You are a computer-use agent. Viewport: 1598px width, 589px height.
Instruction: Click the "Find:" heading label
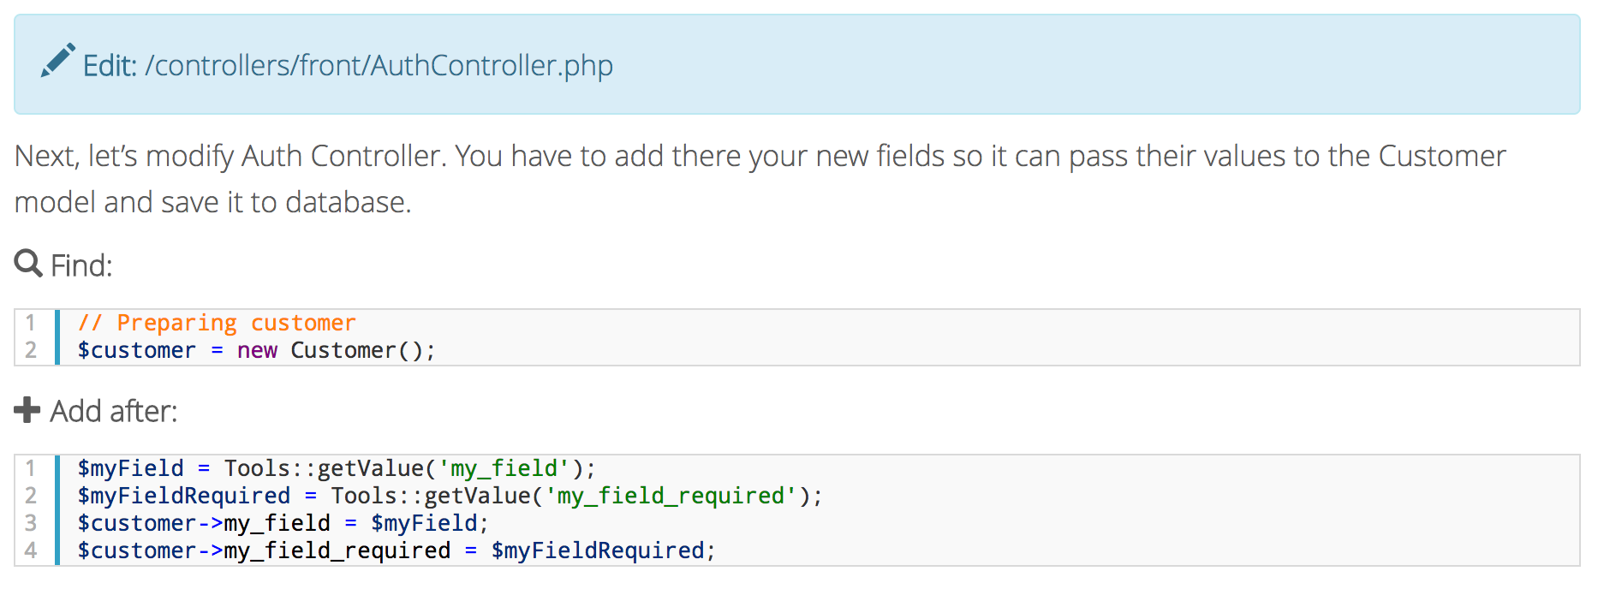click(81, 265)
